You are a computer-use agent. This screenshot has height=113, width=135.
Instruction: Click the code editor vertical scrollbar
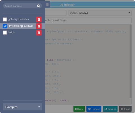[x=130, y=61]
